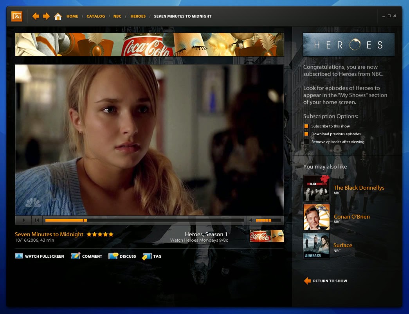
Task: Play the video
Action: [x=23, y=220]
